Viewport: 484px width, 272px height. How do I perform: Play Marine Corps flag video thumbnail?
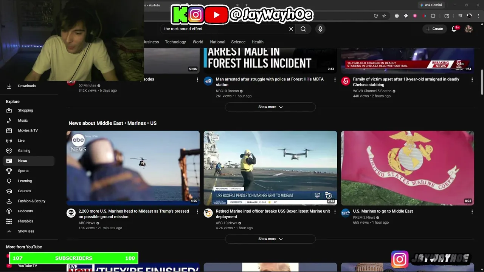pos(408,168)
